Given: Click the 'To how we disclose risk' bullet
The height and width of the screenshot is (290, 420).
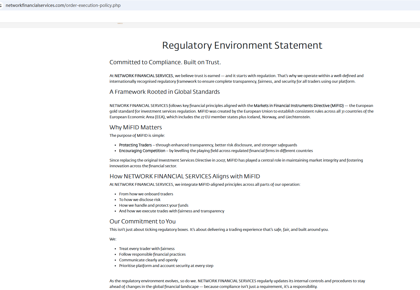Looking at the screenshot, I should [140, 200].
